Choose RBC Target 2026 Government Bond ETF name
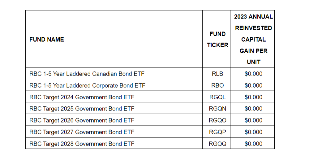309x149 pixels. tap(82, 120)
